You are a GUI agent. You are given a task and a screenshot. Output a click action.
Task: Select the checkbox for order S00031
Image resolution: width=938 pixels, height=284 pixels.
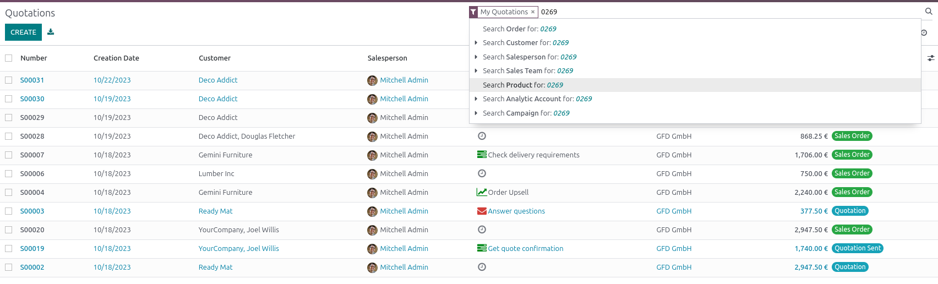[9, 80]
